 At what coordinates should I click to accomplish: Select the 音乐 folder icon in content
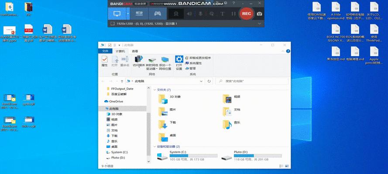pyautogui.click(x=227, y=125)
